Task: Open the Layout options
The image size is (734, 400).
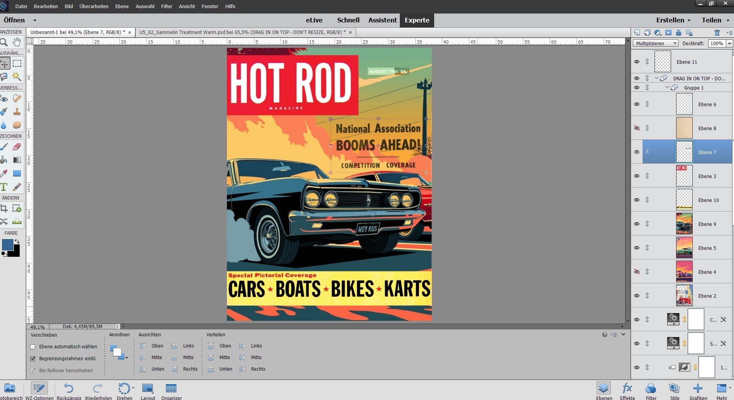Action: (x=148, y=391)
